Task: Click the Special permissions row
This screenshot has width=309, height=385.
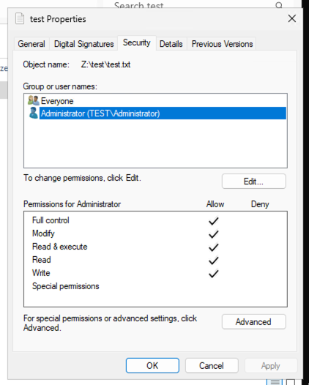Action: [x=155, y=286]
